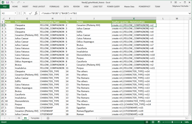Expand the formula bar chevron
Image resolution: width=192 pixels, height=124 pixels.
coord(189,13)
